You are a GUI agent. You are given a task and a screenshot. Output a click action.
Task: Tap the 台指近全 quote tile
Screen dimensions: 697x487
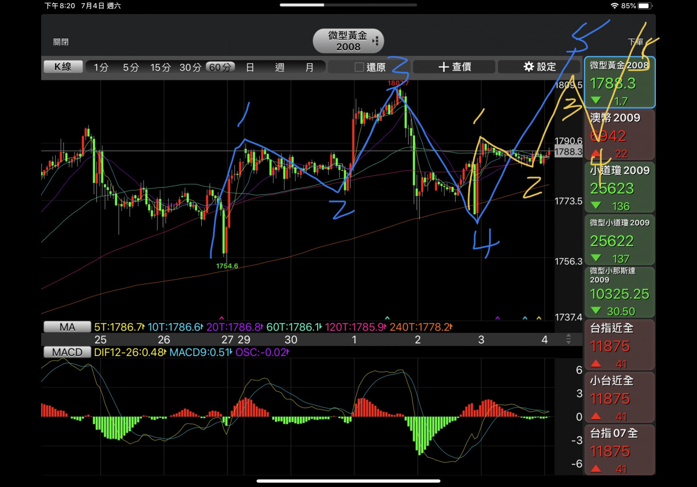619,344
